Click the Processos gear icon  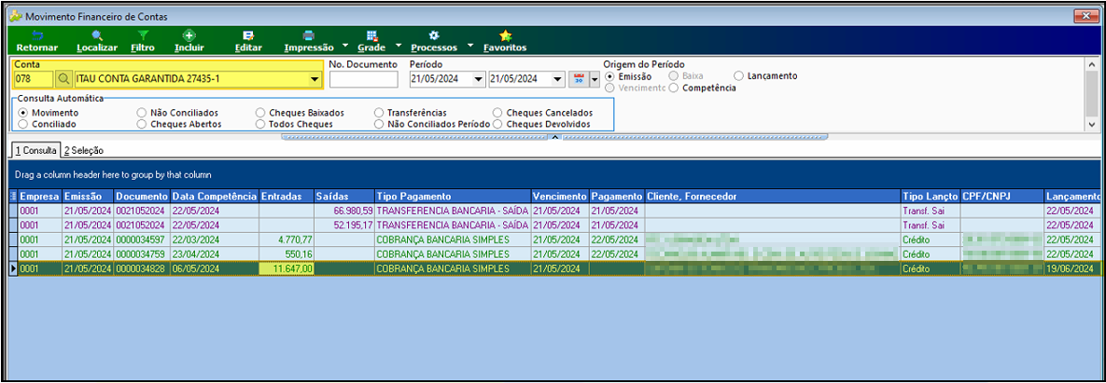434,35
